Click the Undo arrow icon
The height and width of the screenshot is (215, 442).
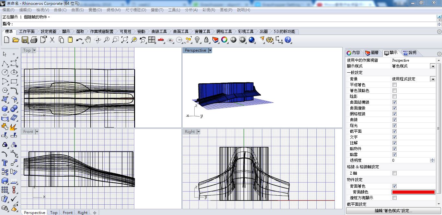pos(79,40)
